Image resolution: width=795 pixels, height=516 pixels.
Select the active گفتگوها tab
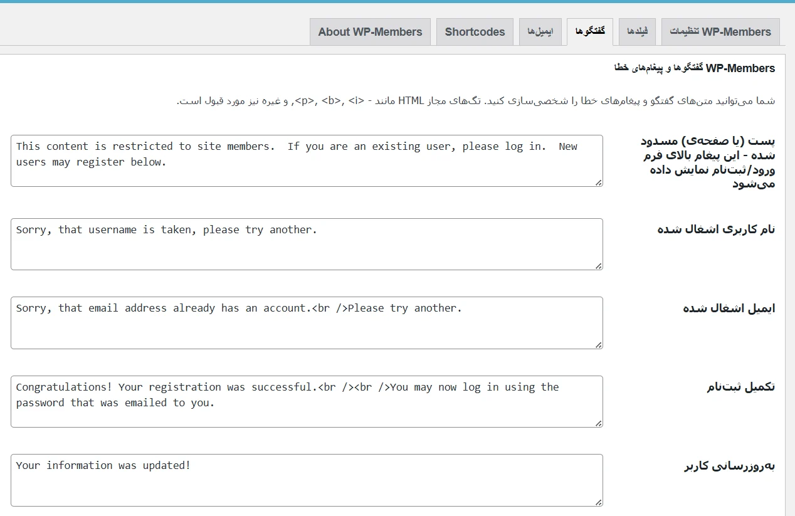click(589, 31)
